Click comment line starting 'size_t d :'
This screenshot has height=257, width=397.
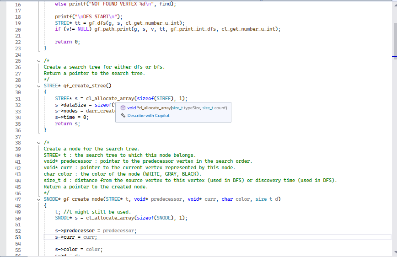190,180
